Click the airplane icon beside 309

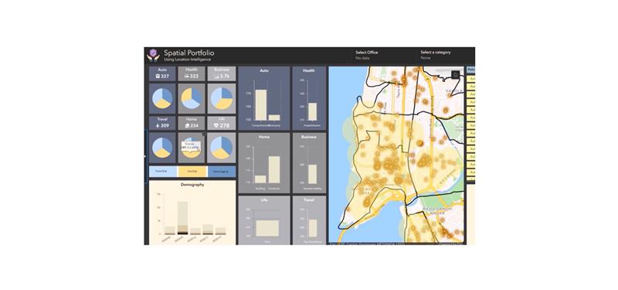[x=158, y=126]
